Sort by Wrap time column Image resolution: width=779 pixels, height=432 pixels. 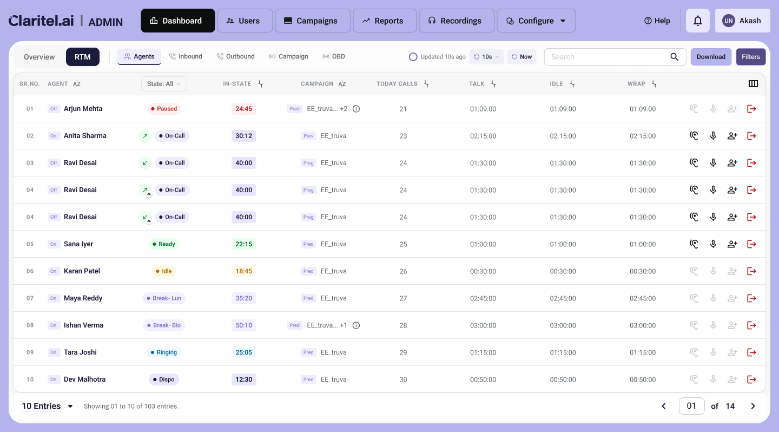coord(654,84)
